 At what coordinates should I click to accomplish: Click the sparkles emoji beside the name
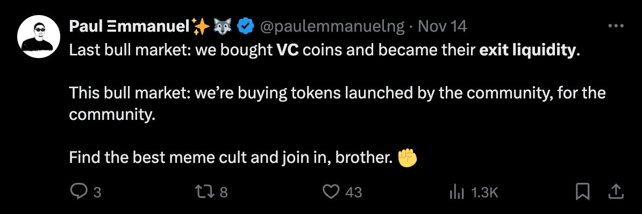[x=202, y=26]
